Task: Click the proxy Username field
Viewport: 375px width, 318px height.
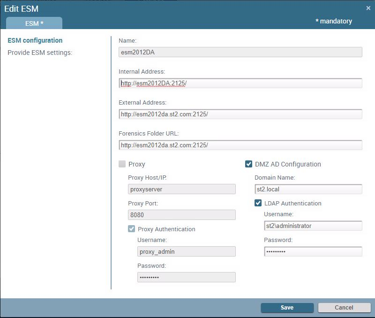Action: pyautogui.click(x=186, y=251)
